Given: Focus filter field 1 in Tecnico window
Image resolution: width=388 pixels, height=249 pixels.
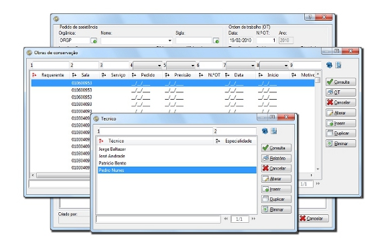Looking at the screenshot, I should coord(156,131).
